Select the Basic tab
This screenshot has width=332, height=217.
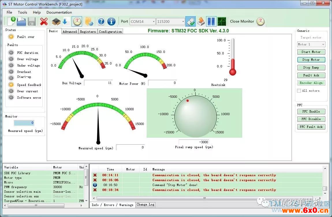[53, 31]
